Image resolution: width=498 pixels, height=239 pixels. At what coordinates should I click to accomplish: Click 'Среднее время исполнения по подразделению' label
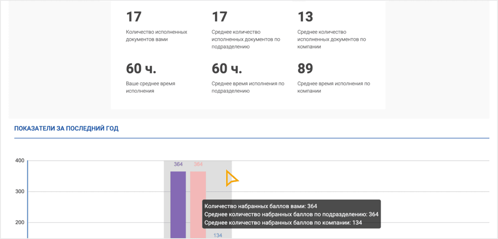[x=248, y=87]
